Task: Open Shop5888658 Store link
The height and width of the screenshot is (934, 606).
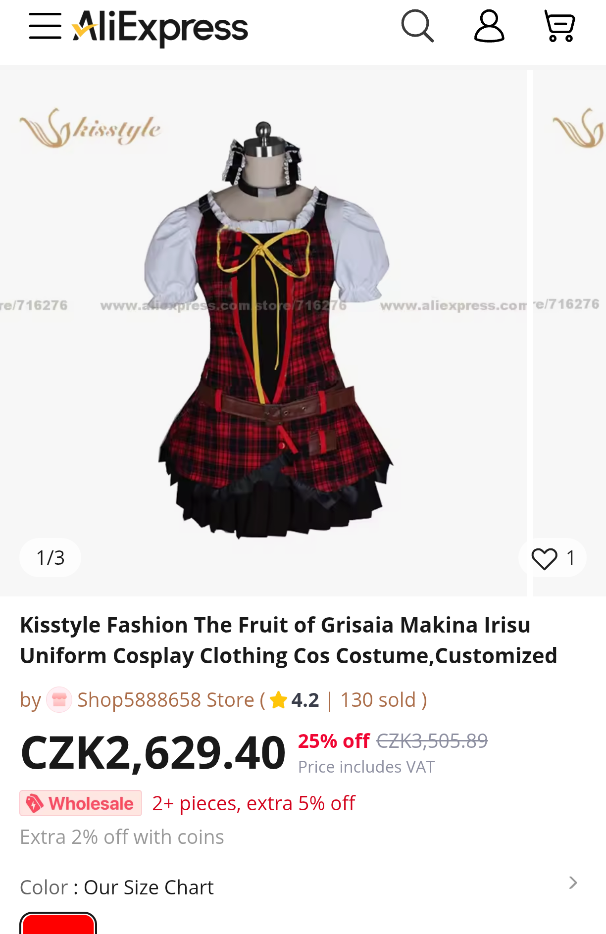Action: pyautogui.click(x=166, y=700)
